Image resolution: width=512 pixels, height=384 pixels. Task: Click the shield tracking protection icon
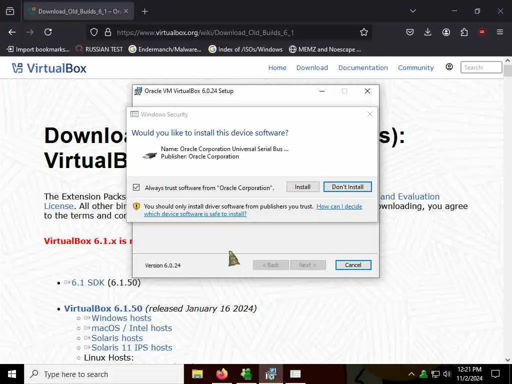(94, 32)
